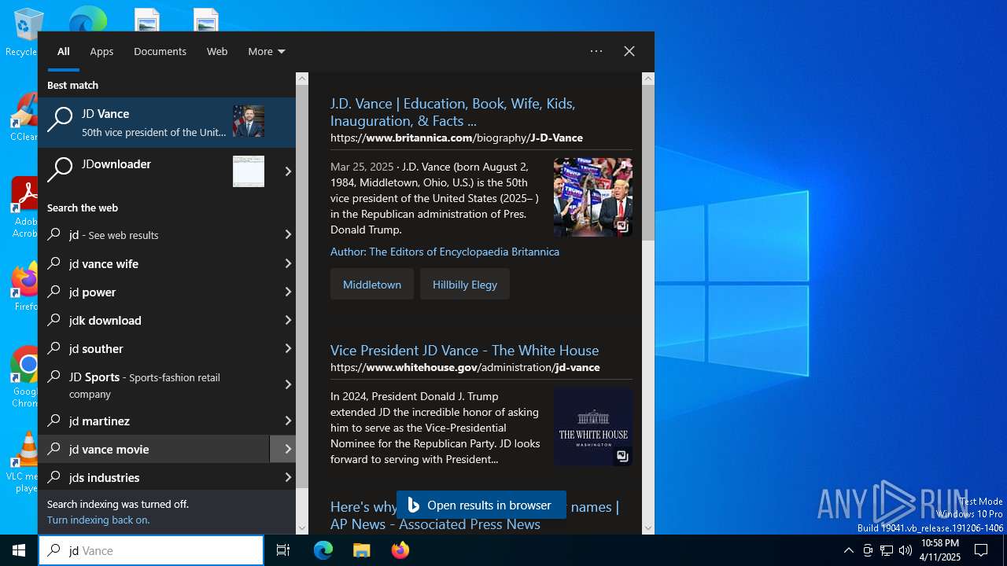The width and height of the screenshot is (1007, 566).
Task: Open the volume control tray icon
Action: pyautogui.click(x=906, y=550)
